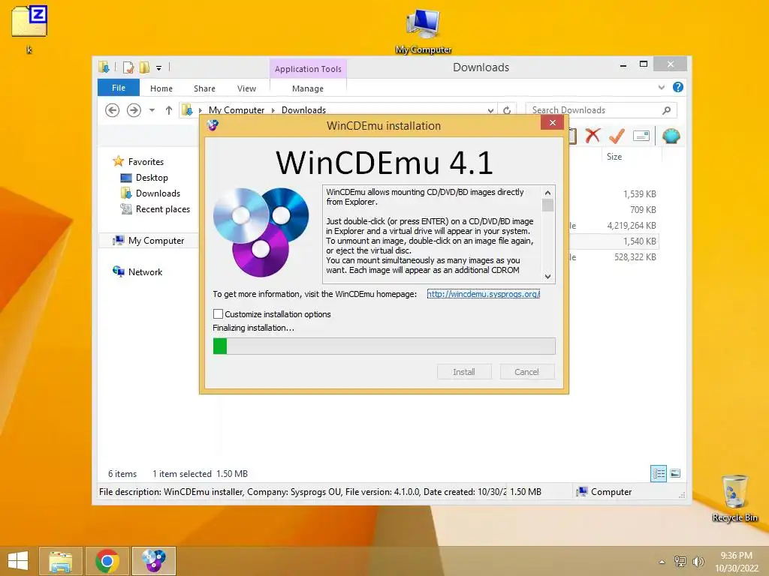Click the Install button in WinCDEmu dialog

[x=464, y=372]
